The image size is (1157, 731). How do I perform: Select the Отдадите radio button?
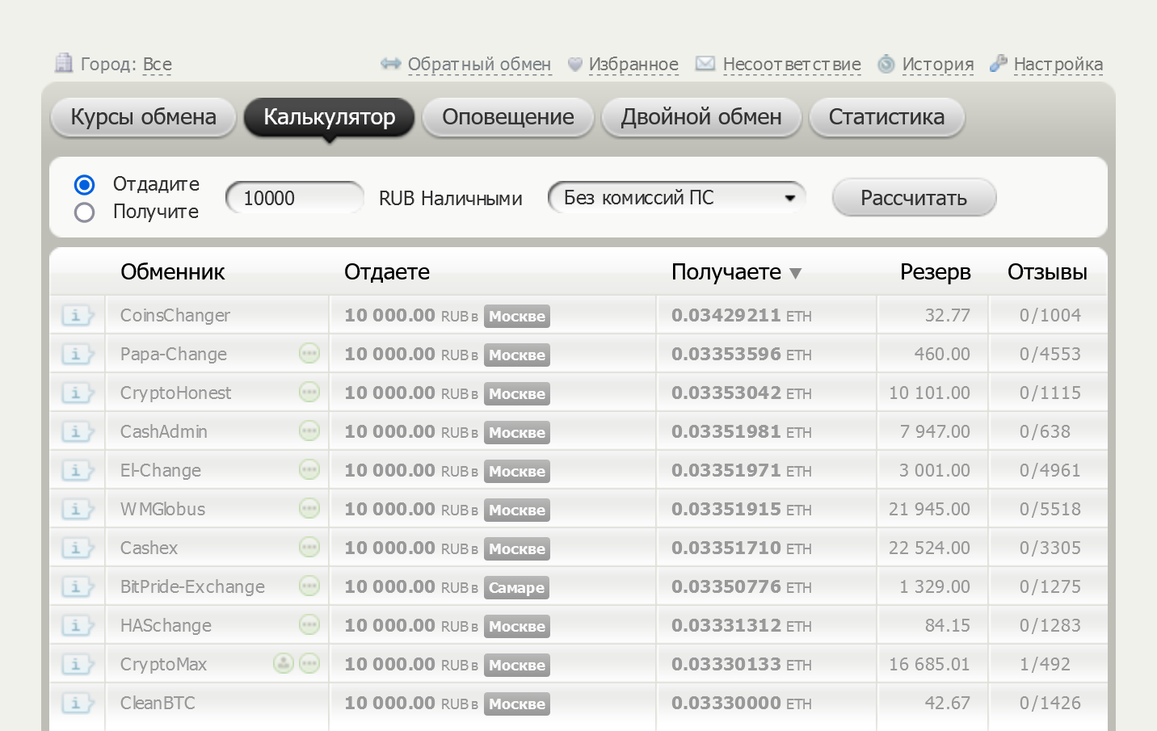pyautogui.click(x=84, y=185)
